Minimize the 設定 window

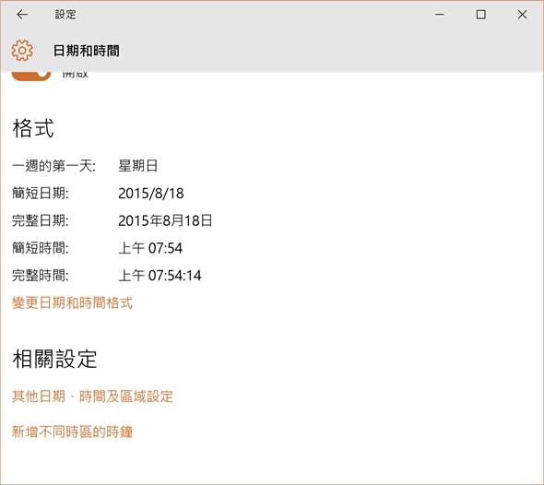coord(440,15)
